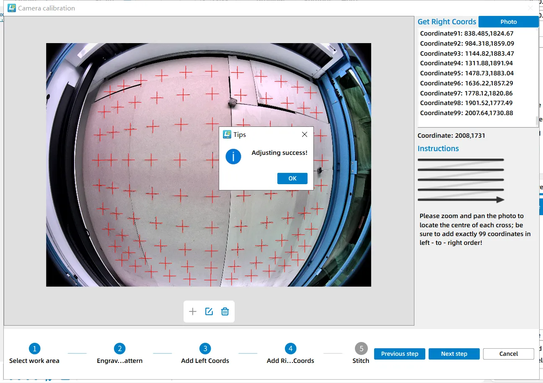Click the blue info icon in Tips dialog

pyautogui.click(x=233, y=157)
